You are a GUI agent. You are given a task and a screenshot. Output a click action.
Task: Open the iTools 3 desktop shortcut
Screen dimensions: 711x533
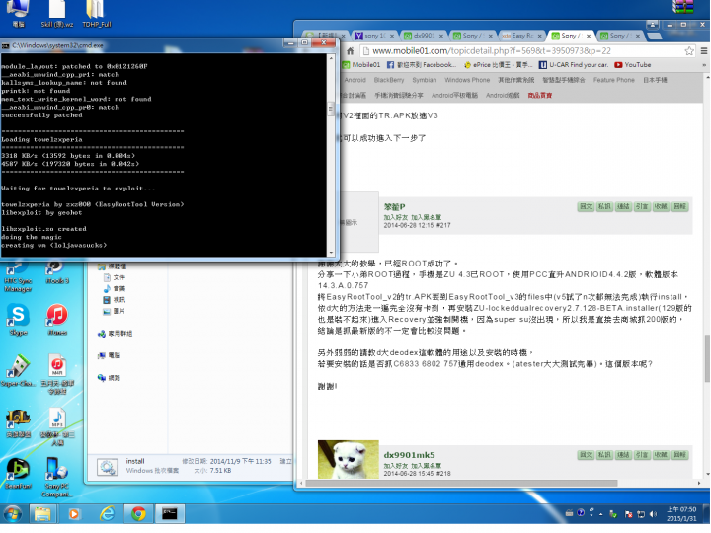57,272
